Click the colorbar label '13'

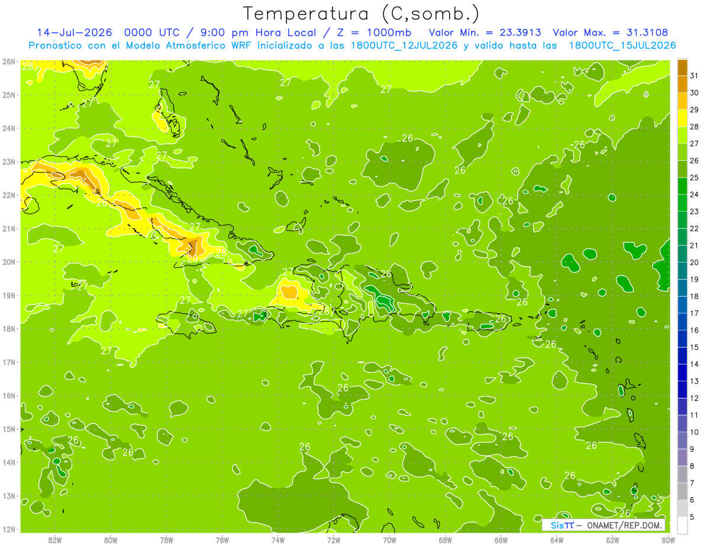[695, 381]
